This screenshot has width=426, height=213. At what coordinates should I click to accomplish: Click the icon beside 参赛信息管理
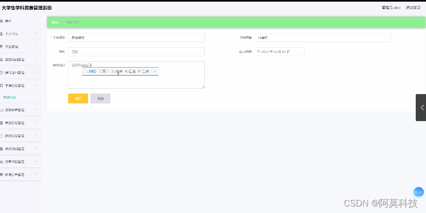[2, 123]
